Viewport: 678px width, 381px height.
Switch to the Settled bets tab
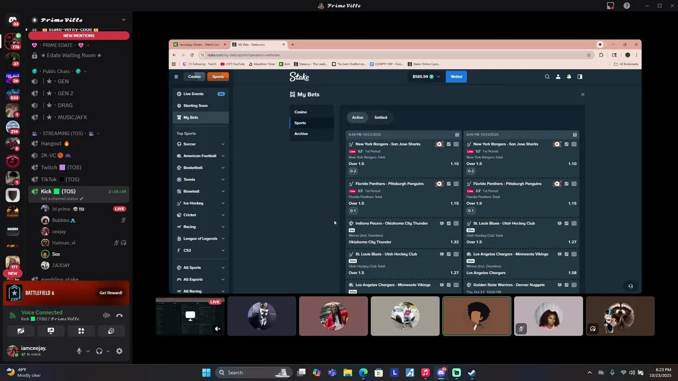click(381, 117)
